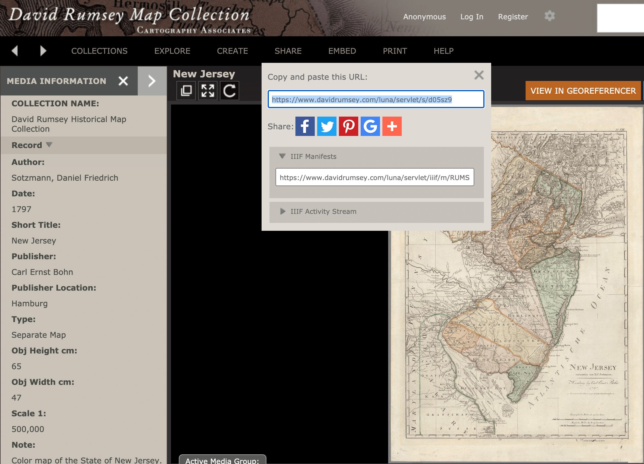644x464 pixels.
Task: Click the Register link
Action: (513, 17)
